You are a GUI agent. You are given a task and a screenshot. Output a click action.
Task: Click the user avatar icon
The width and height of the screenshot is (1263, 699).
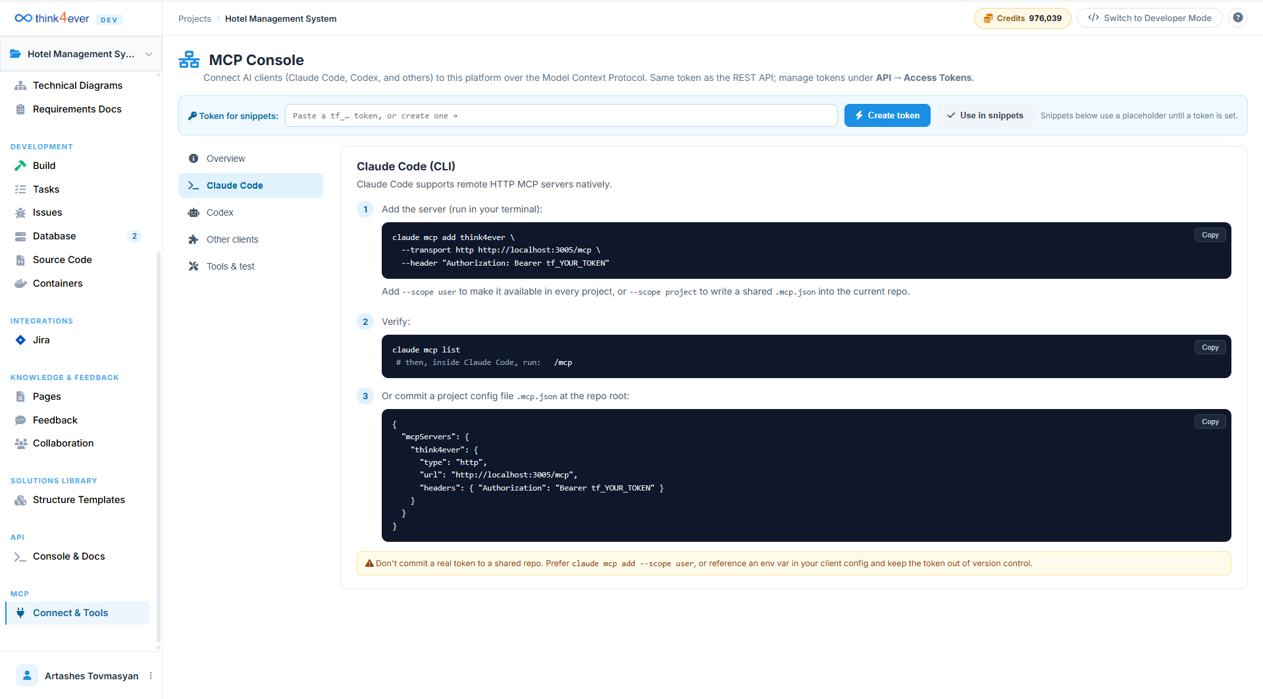point(27,675)
